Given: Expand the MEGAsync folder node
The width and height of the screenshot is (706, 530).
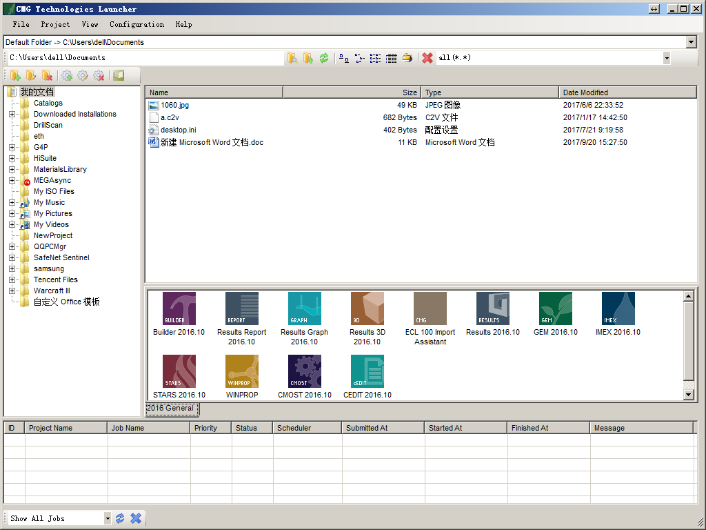Looking at the screenshot, I should pos(12,180).
